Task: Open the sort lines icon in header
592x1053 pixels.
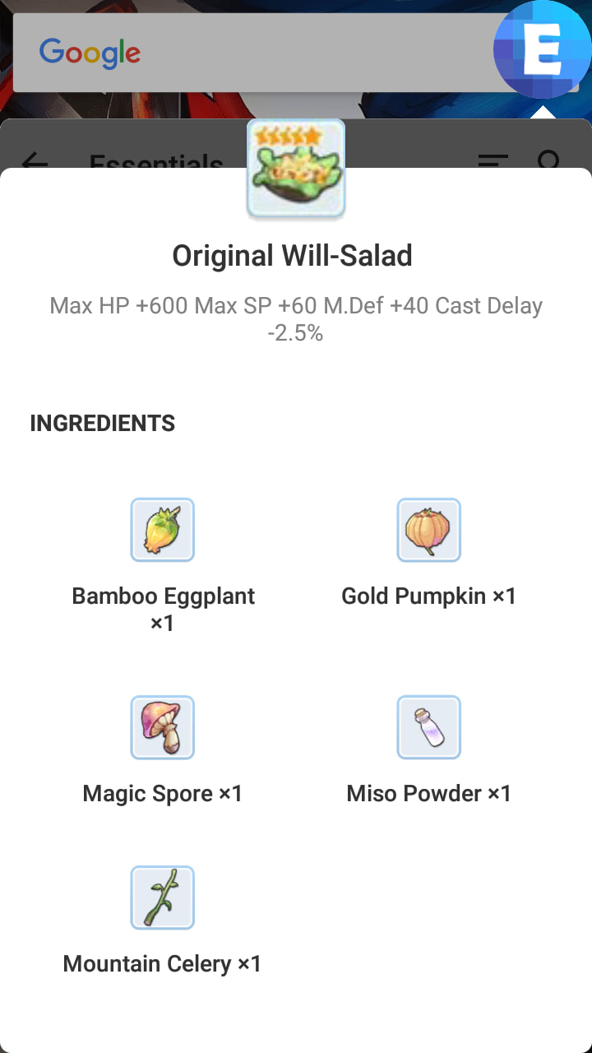Action: point(493,160)
